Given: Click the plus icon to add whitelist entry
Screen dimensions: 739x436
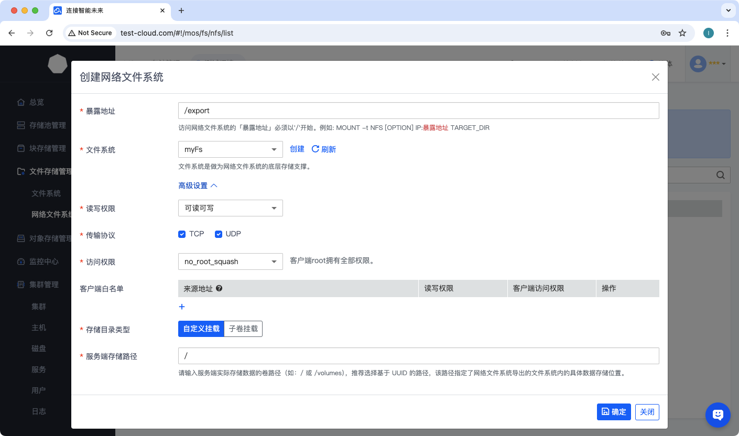Looking at the screenshot, I should click(182, 307).
